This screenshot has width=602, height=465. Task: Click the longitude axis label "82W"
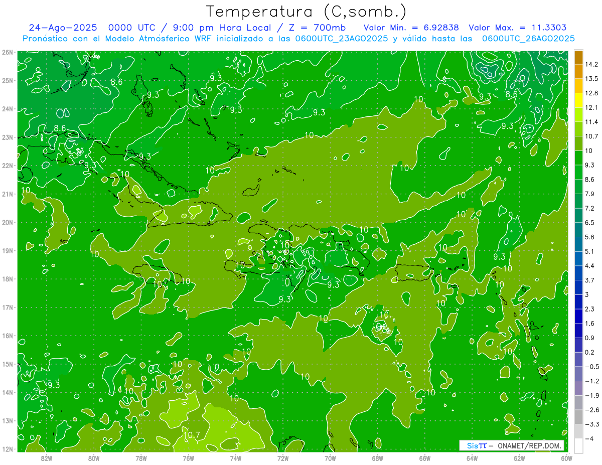click(x=47, y=458)
